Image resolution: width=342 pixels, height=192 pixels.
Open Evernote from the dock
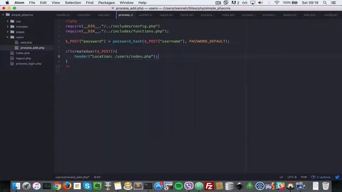coord(97,186)
